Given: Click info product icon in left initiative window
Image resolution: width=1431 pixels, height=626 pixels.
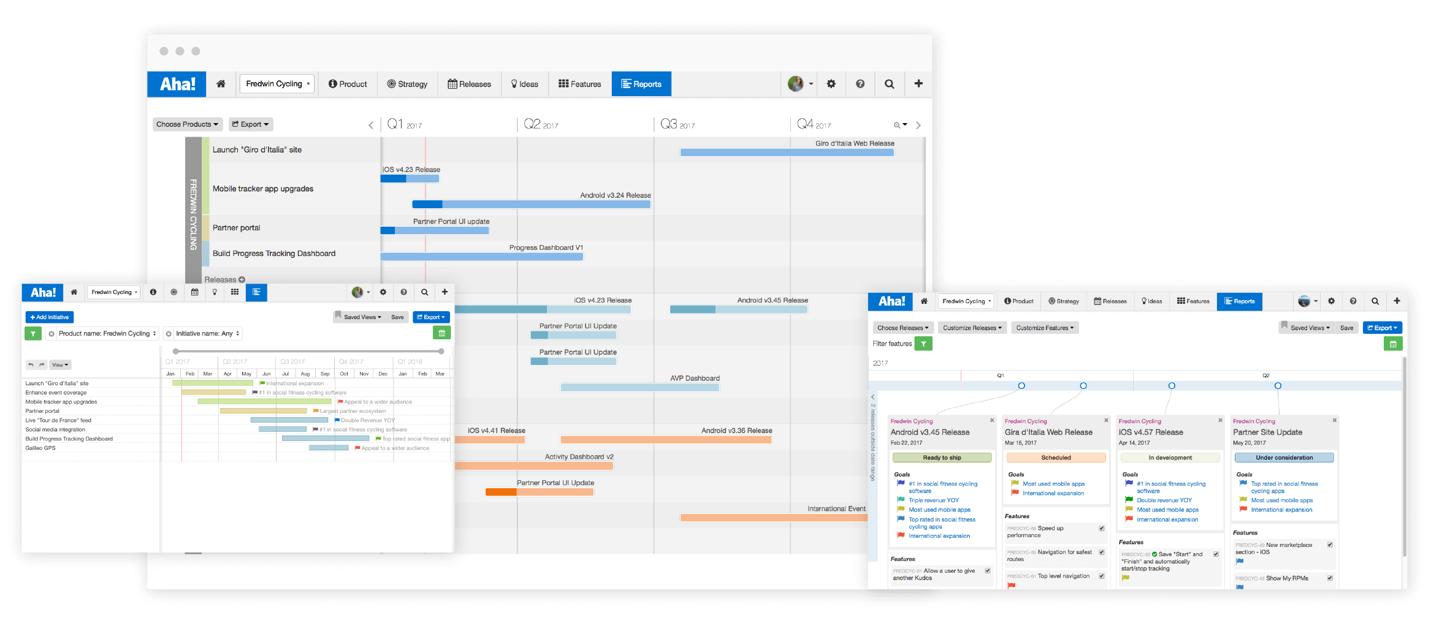Looking at the screenshot, I should tap(153, 292).
